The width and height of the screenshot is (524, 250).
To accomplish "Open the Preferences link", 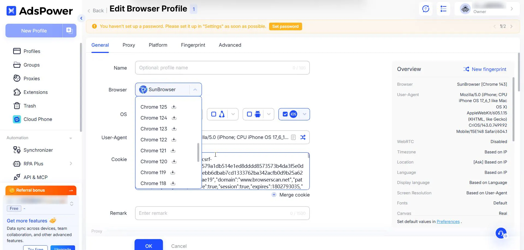I will click(448, 222).
